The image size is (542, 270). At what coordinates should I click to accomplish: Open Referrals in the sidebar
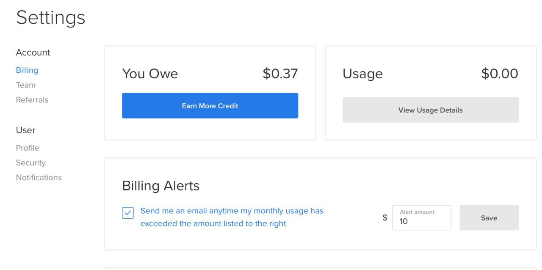[32, 100]
